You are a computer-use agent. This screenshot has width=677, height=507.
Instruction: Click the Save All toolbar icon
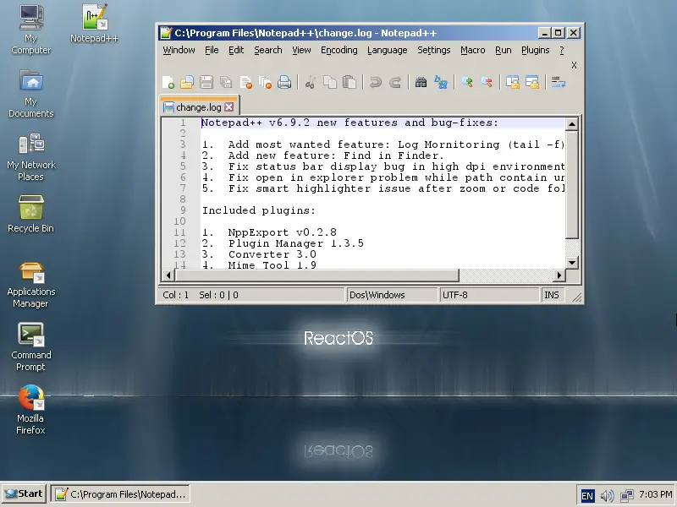pos(226,82)
